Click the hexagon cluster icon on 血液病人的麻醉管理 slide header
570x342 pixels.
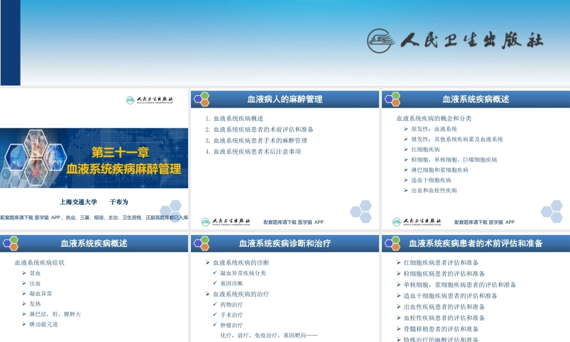[201, 98]
